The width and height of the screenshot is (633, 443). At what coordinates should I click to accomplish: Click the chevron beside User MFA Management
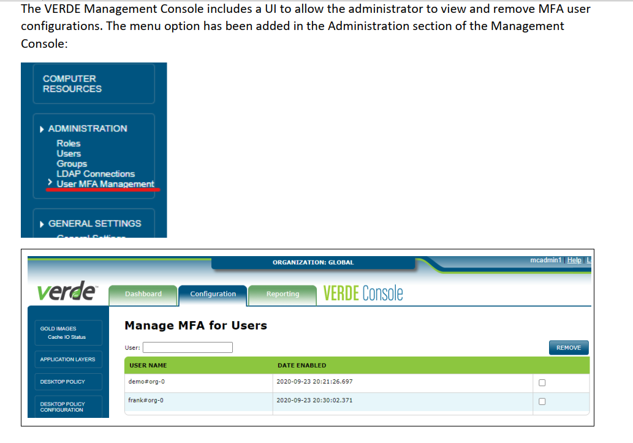point(50,182)
